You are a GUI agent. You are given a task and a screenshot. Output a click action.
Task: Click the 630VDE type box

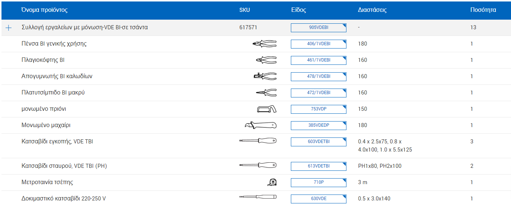pyautogui.click(x=318, y=199)
